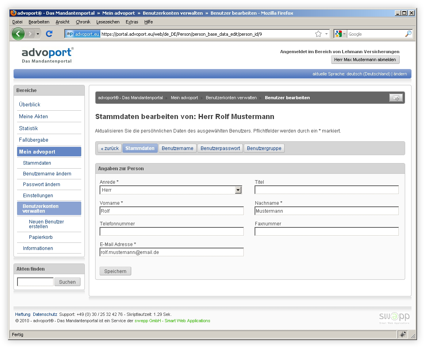
Task: Select Benutzerkonten verwalten in sidebar
Action: (x=49, y=208)
